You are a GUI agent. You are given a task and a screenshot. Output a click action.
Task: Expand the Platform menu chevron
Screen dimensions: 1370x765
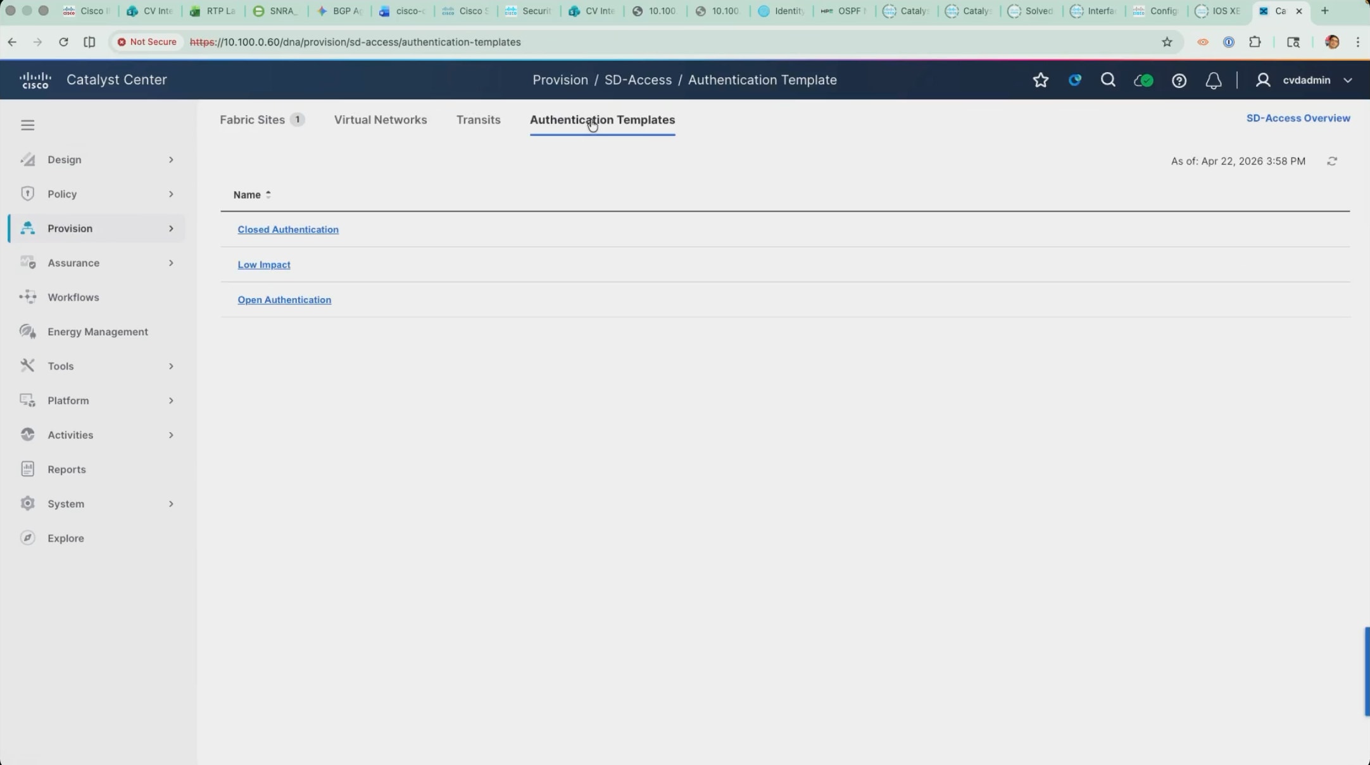171,401
